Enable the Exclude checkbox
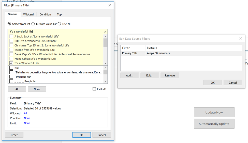 [94, 89]
